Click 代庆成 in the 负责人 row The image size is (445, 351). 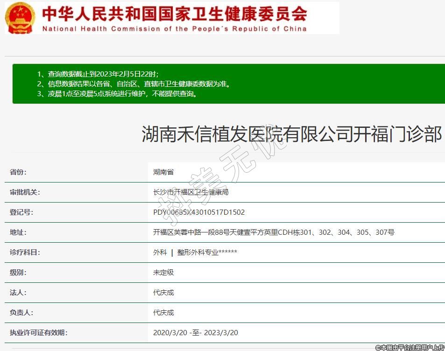(x=163, y=313)
